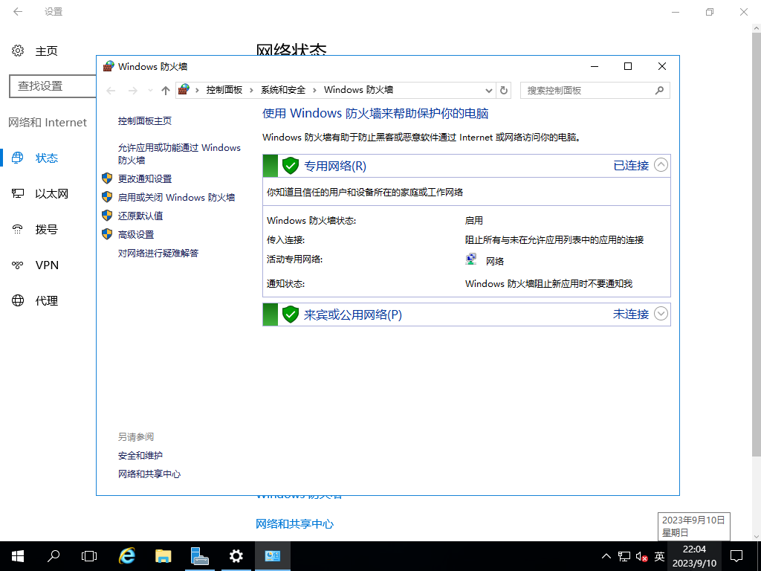Open 启用或关闭 Windows 防火墙 link
This screenshot has height=571, width=761.
[x=176, y=197]
